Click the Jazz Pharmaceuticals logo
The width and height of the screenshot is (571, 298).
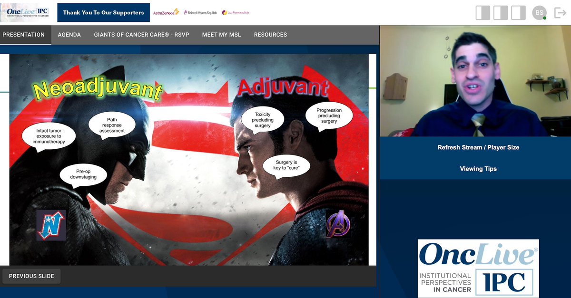tap(236, 12)
